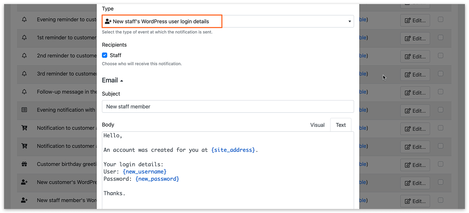Viewport: 469px width, 213px height.
Task: Click the Subject input field
Action: click(x=228, y=106)
